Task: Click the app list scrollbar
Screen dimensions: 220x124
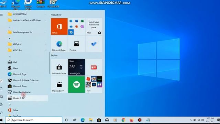Action: pyautogui.click(x=49, y=63)
